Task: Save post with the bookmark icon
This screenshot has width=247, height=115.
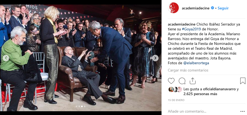Action: point(243,81)
